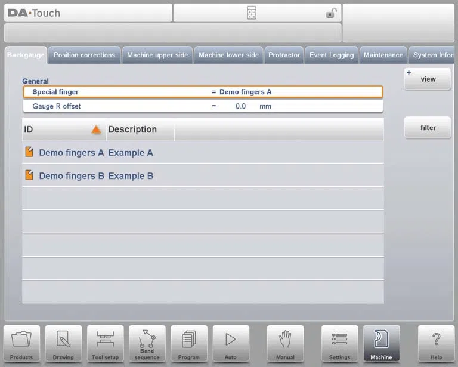This screenshot has height=367, width=458.
Task: Click the 0.0 Gauge R offset value
Action: (241, 106)
